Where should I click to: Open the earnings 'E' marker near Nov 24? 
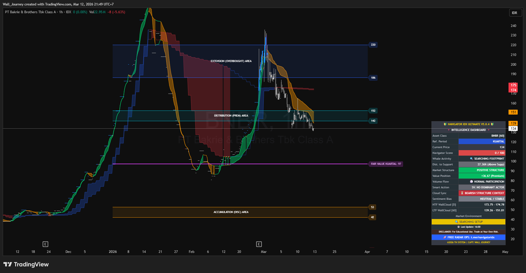[x=45, y=244]
